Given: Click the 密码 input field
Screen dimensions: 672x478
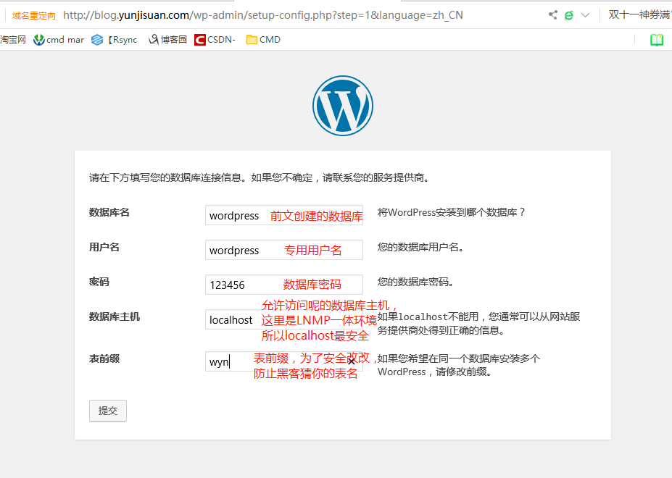Looking at the screenshot, I should point(284,285).
